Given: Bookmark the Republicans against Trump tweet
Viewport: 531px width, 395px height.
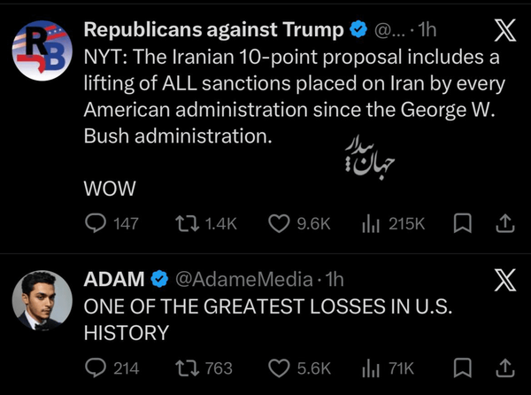Looking at the screenshot, I should pyautogui.click(x=462, y=223).
